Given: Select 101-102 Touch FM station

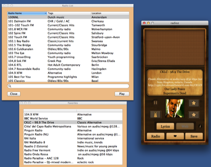Looking at the screenshot, I should (68, 25).
